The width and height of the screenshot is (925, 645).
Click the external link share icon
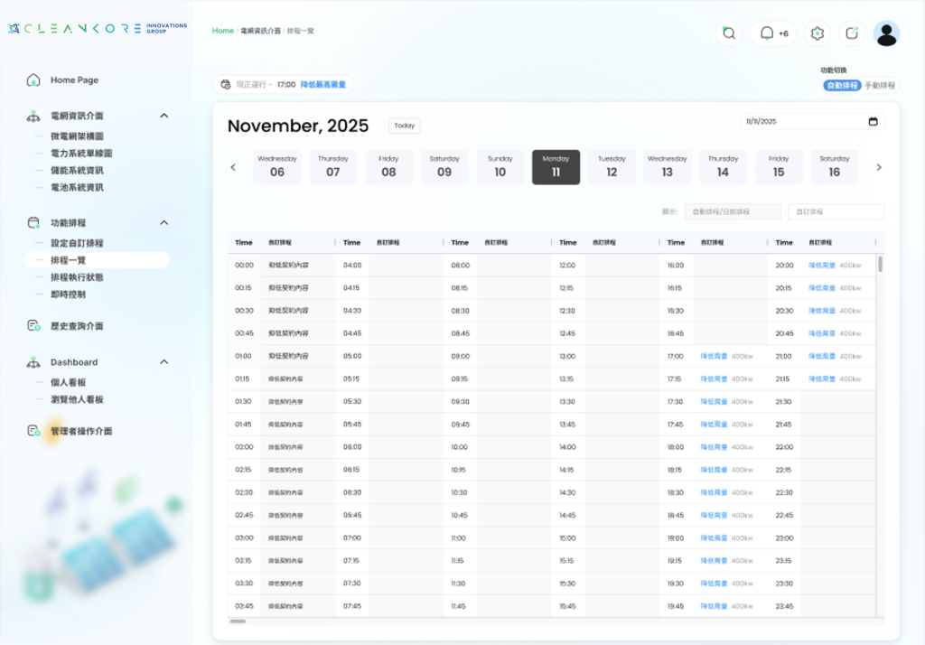(852, 33)
